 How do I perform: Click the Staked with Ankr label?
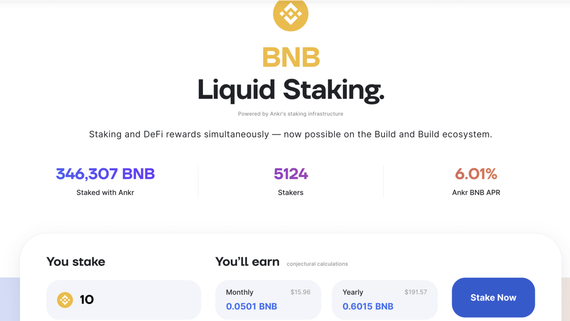tap(105, 193)
